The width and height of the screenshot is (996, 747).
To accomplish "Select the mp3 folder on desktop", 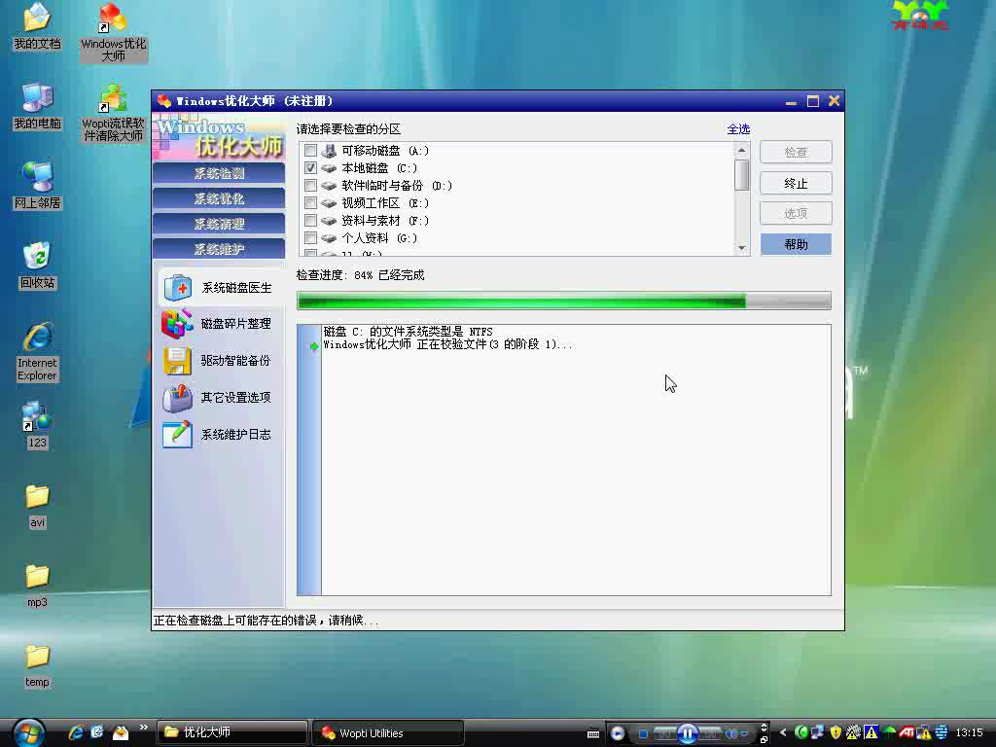I will [38, 586].
